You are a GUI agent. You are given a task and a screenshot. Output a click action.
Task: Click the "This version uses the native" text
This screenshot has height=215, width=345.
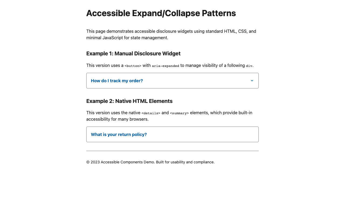point(113,113)
